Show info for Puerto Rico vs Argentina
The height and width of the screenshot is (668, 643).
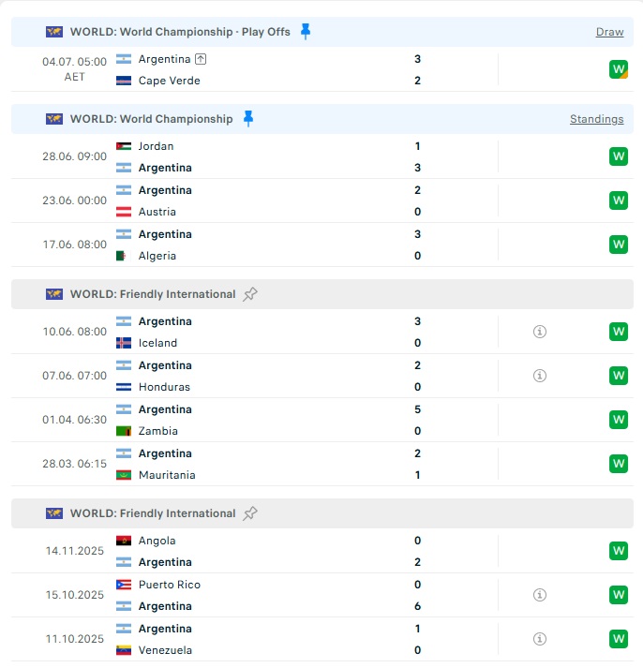[x=540, y=595]
